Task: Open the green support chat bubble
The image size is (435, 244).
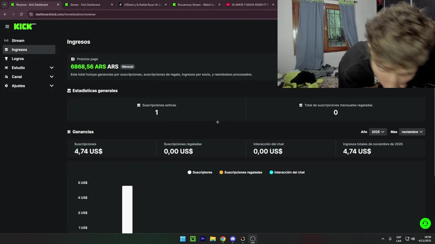Action: 425,223
